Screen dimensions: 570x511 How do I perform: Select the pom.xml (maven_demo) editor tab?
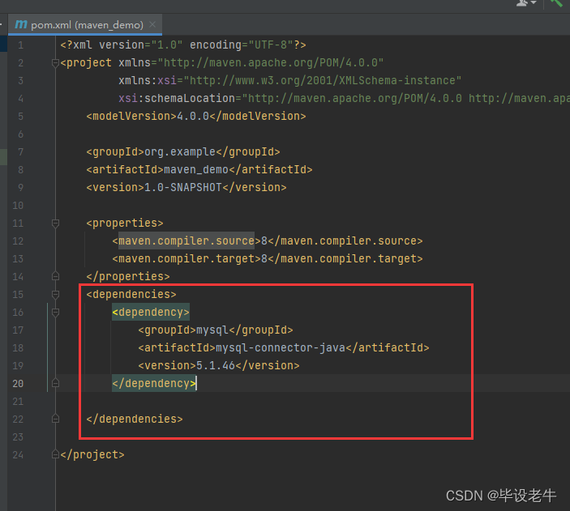click(85, 24)
